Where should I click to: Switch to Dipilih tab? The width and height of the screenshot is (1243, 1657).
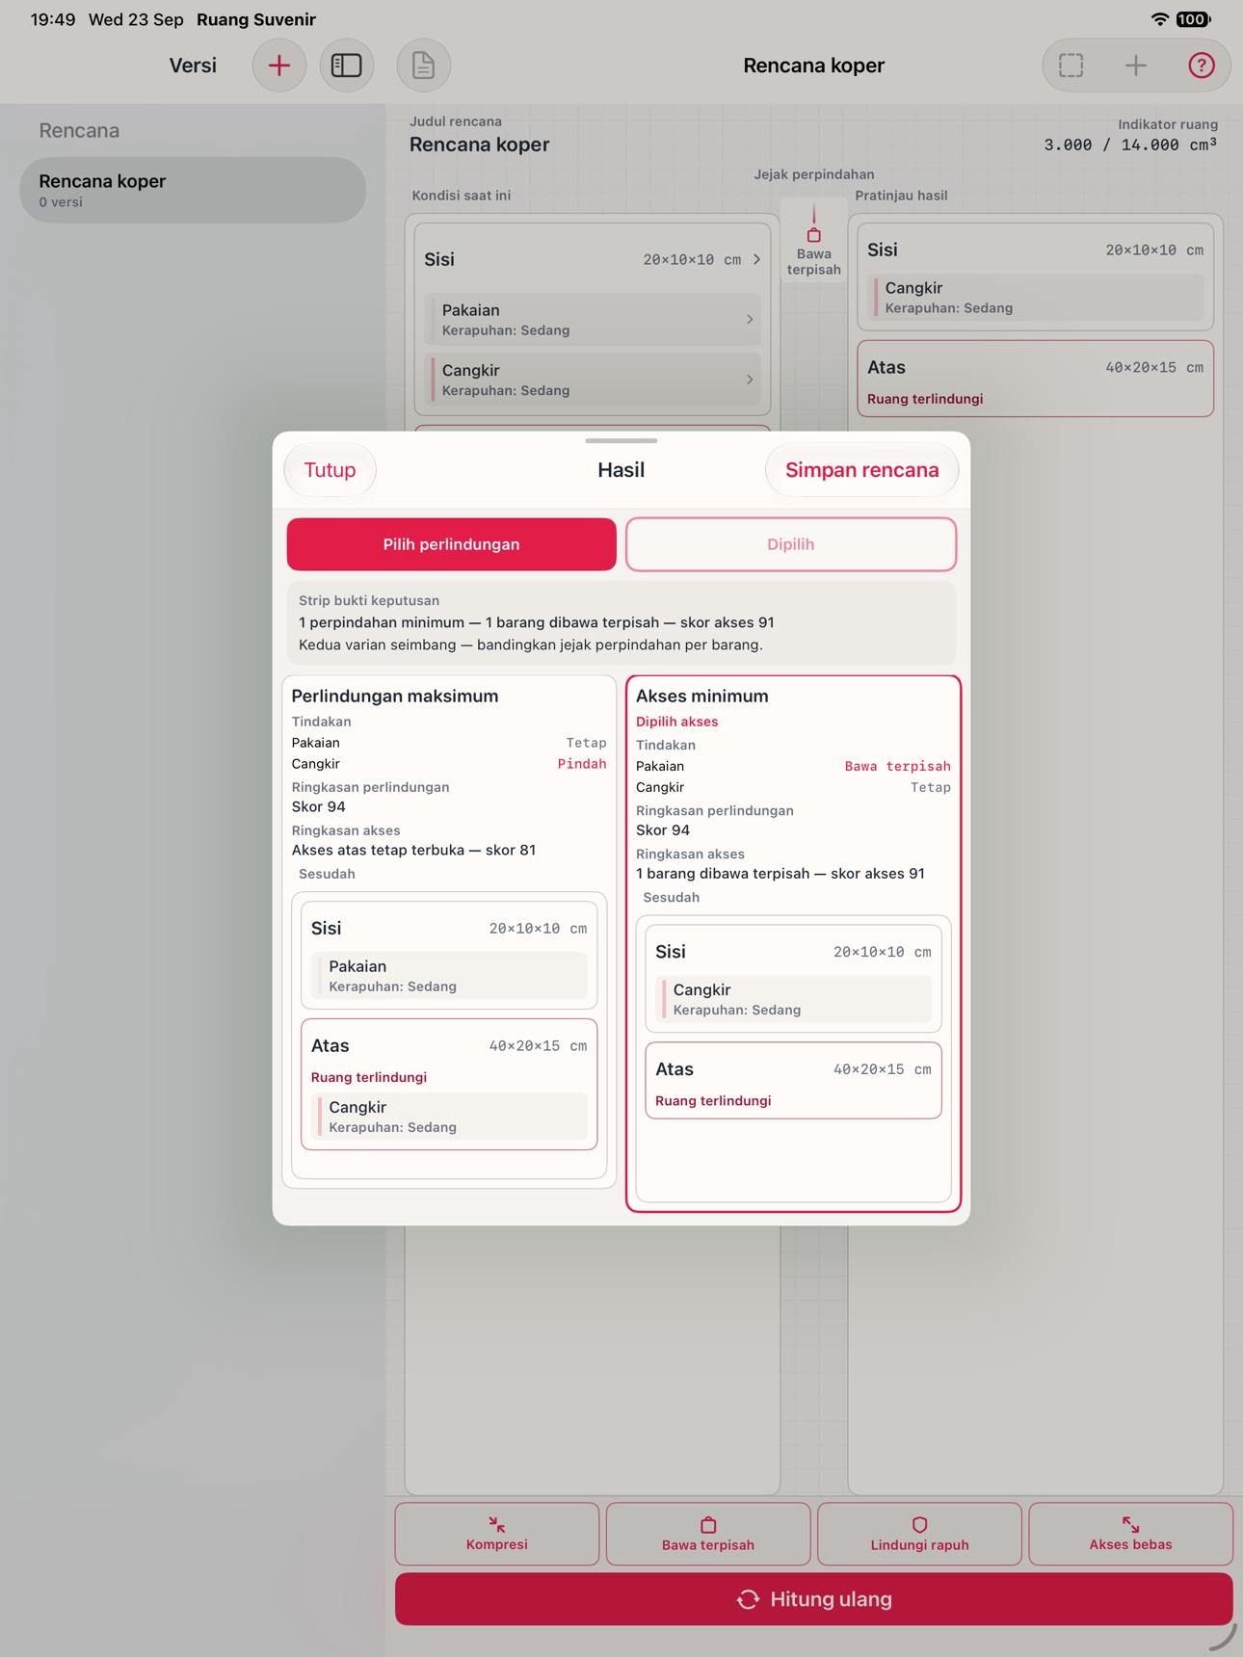click(x=791, y=544)
